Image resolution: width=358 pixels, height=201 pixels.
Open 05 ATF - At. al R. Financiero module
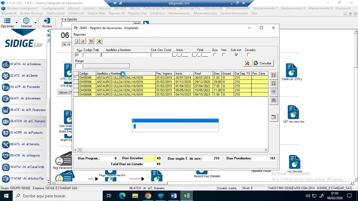[x=23, y=110]
